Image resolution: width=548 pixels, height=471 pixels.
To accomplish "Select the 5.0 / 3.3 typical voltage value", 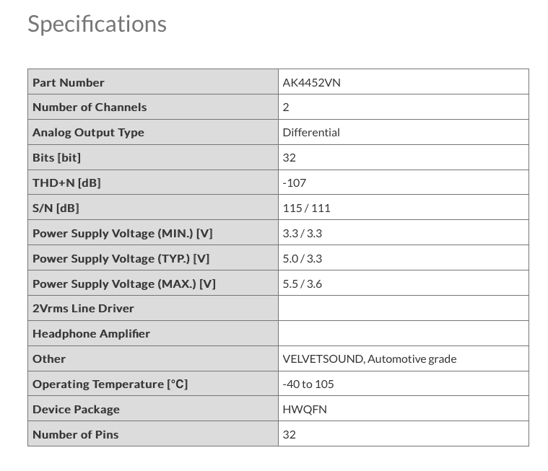I will click(x=303, y=258).
